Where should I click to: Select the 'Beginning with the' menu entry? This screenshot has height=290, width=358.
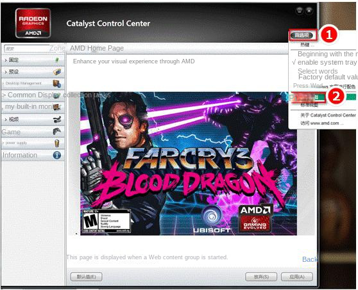(327, 54)
